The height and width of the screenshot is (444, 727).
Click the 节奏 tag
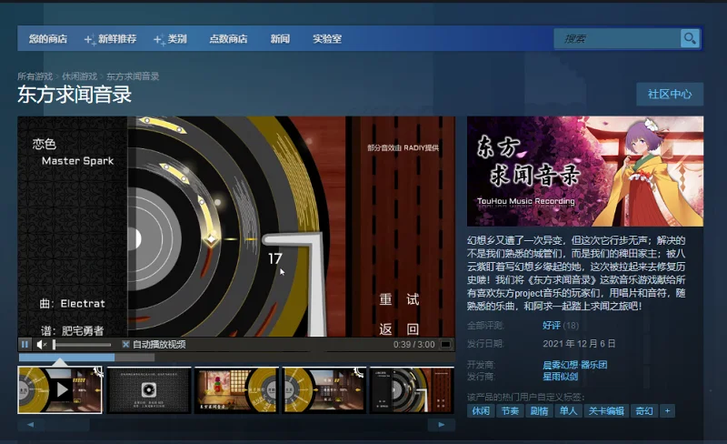pyautogui.click(x=510, y=411)
